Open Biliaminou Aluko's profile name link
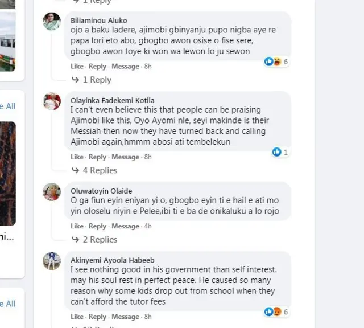 99,20
